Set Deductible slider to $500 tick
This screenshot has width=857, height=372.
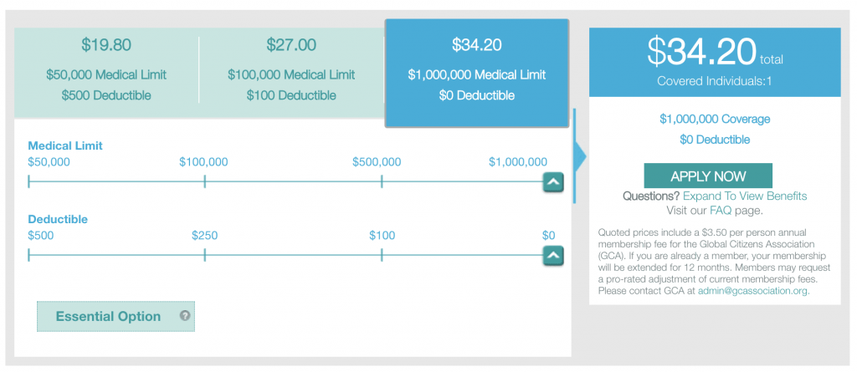click(29, 255)
